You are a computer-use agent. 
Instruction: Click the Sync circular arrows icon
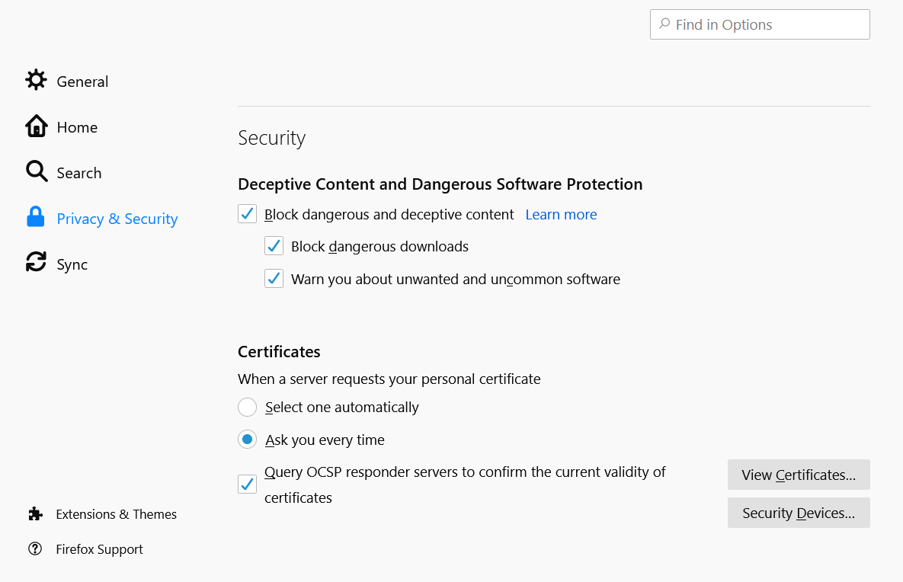(x=36, y=264)
